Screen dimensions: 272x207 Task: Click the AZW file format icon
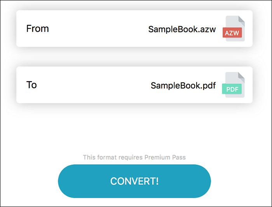coord(234,28)
